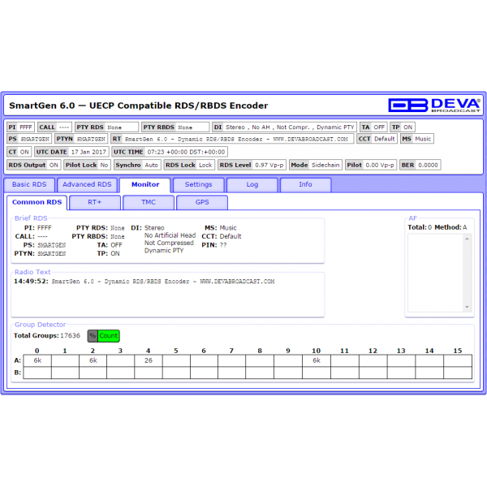
Task: Click the Pilot Lock No indicator
Action: click(87, 165)
